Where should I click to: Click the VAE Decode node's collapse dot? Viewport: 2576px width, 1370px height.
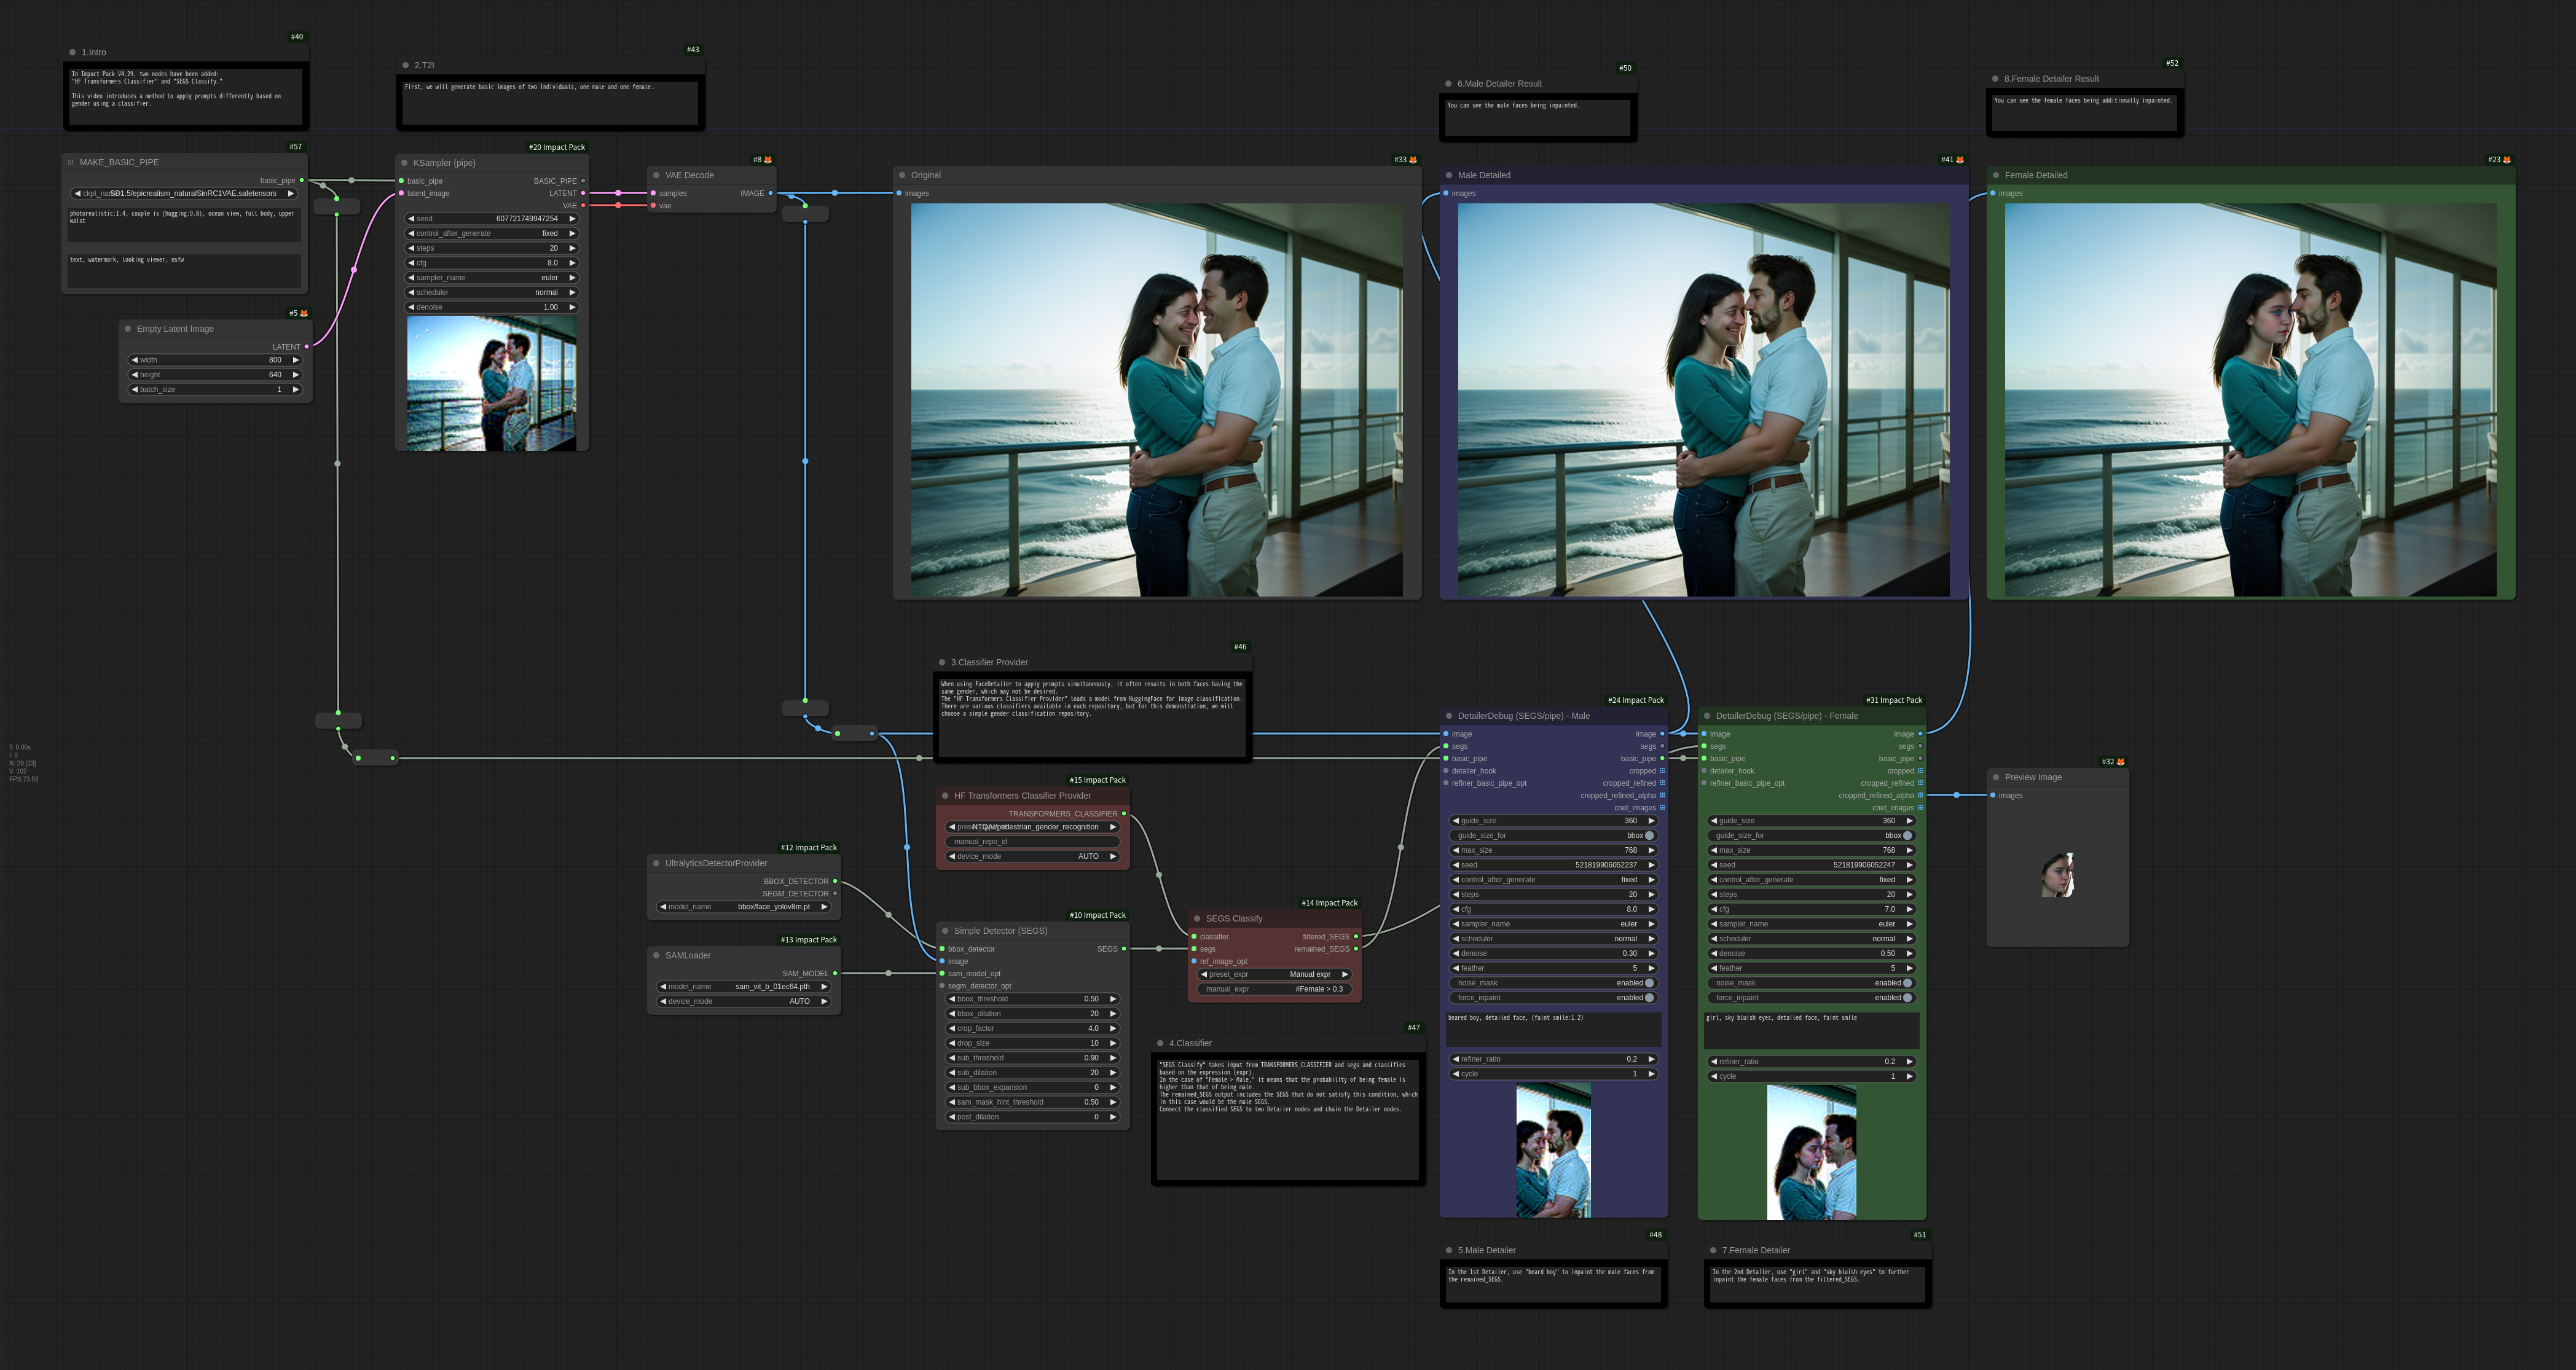coord(656,175)
